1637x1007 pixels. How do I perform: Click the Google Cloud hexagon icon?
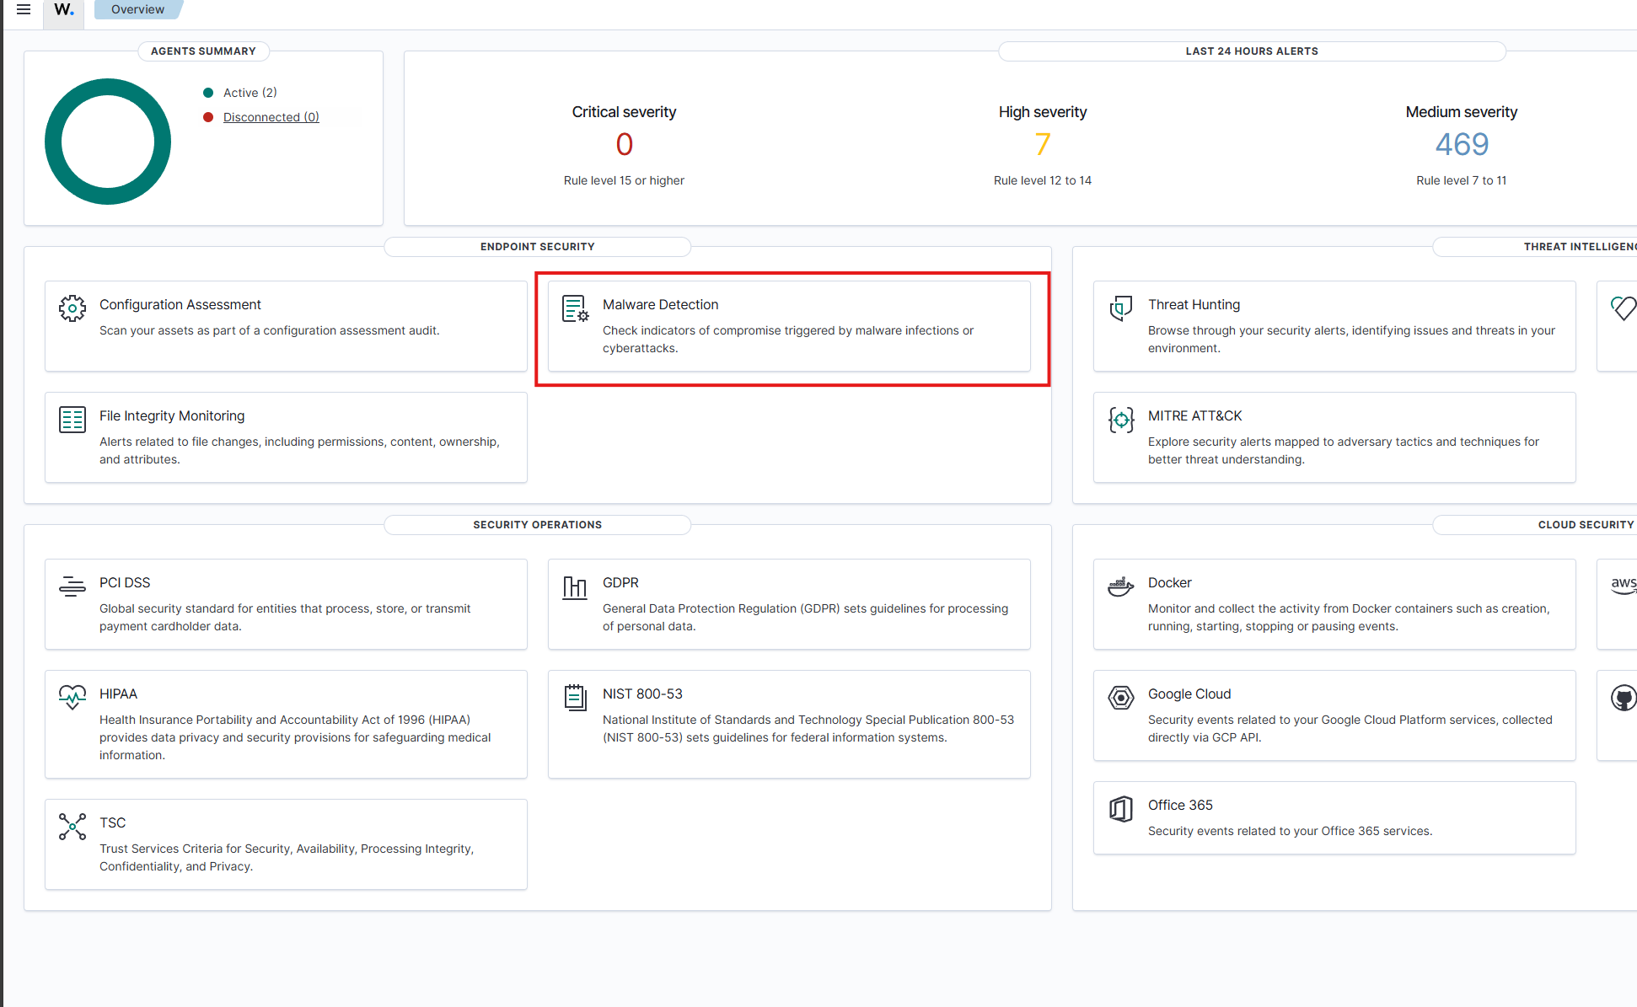(1120, 697)
